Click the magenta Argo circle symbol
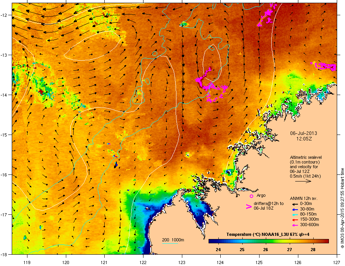The height and width of the screenshot is (266, 345). 251,196
